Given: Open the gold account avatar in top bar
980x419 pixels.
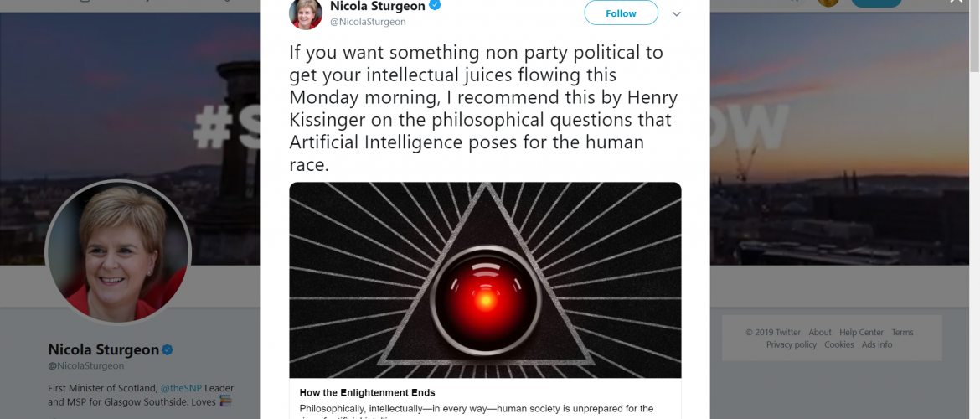Looking at the screenshot, I should pyautogui.click(x=828, y=2).
